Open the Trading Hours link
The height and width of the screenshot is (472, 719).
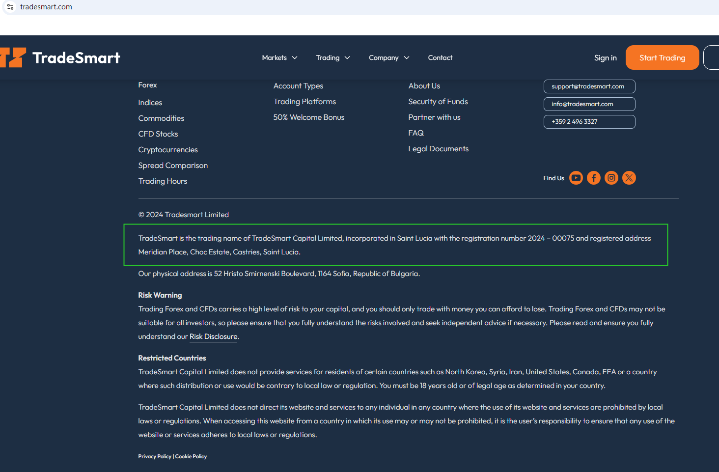click(163, 181)
